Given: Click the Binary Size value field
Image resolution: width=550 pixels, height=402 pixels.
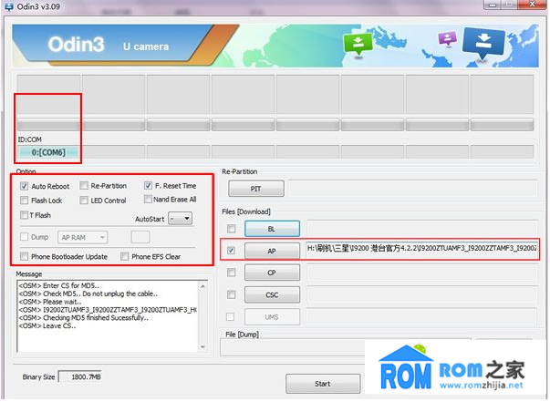Looking at the screenshot, I should click(80, 377).
